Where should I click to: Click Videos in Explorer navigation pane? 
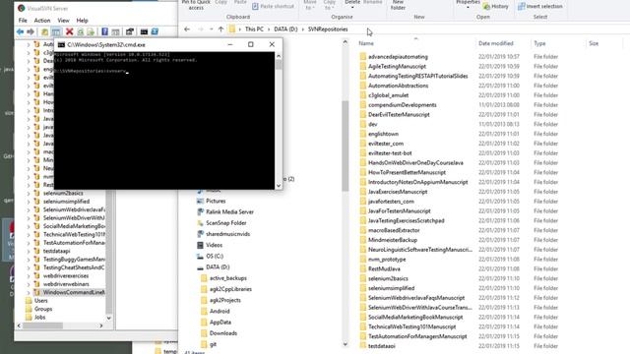pos(215,245)
